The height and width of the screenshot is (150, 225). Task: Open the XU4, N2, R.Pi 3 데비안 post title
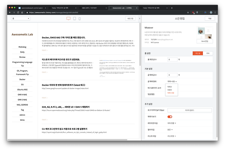(x=66, y=107)
